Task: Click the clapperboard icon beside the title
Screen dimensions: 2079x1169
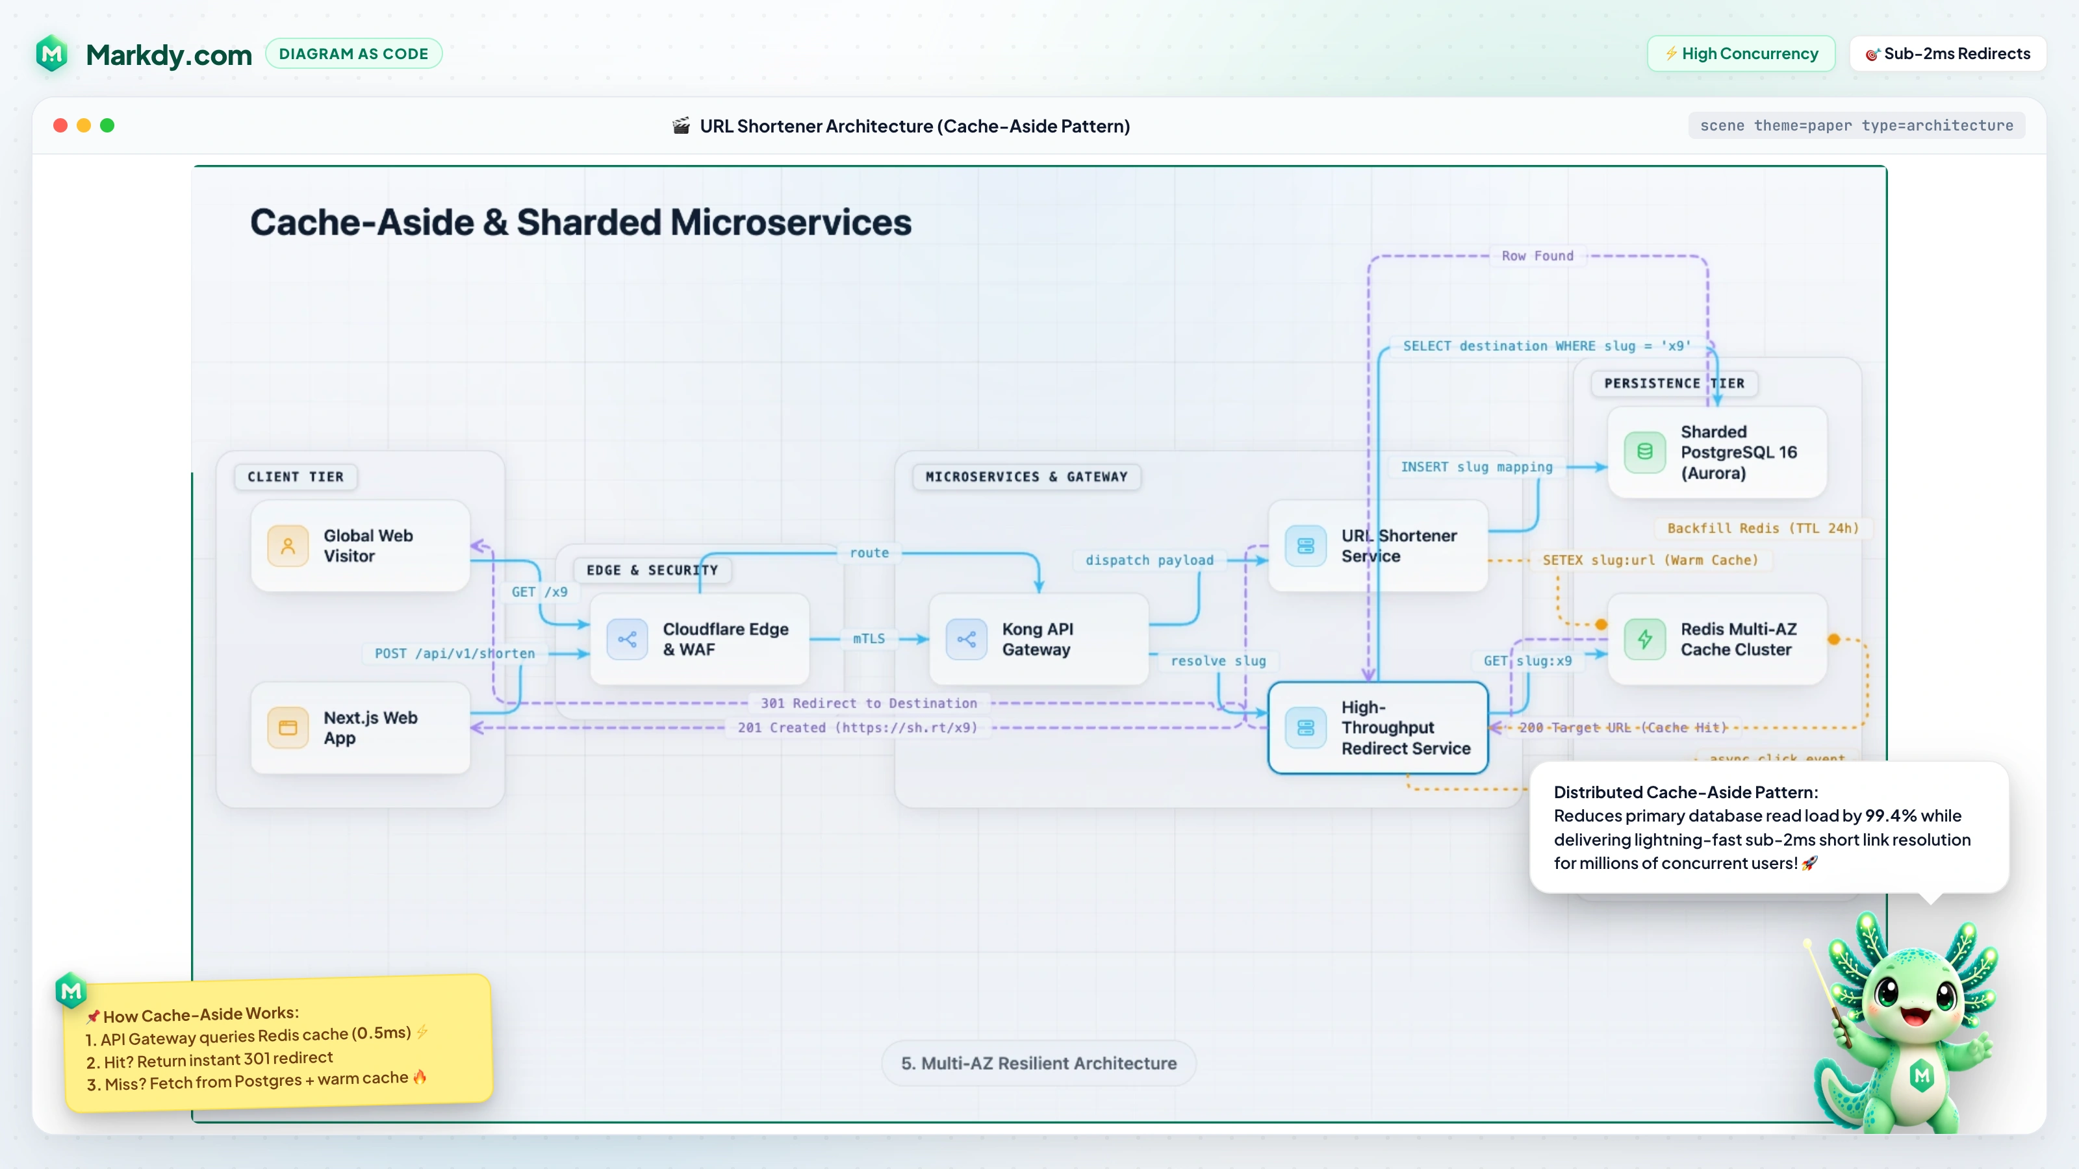Action: click(x=681, y=126)
